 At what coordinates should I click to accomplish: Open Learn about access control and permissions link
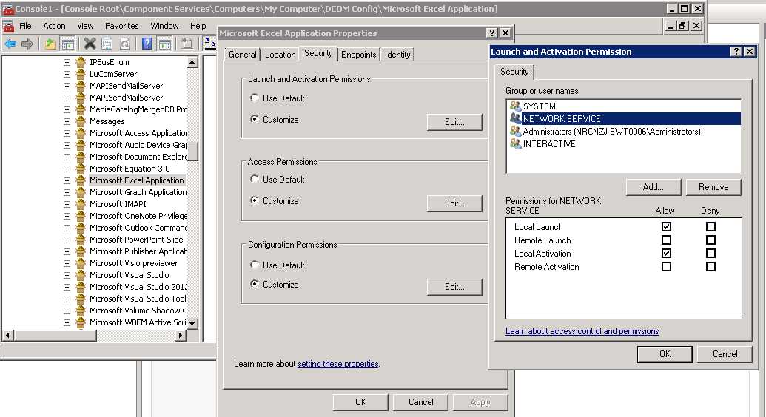[582, 331]
